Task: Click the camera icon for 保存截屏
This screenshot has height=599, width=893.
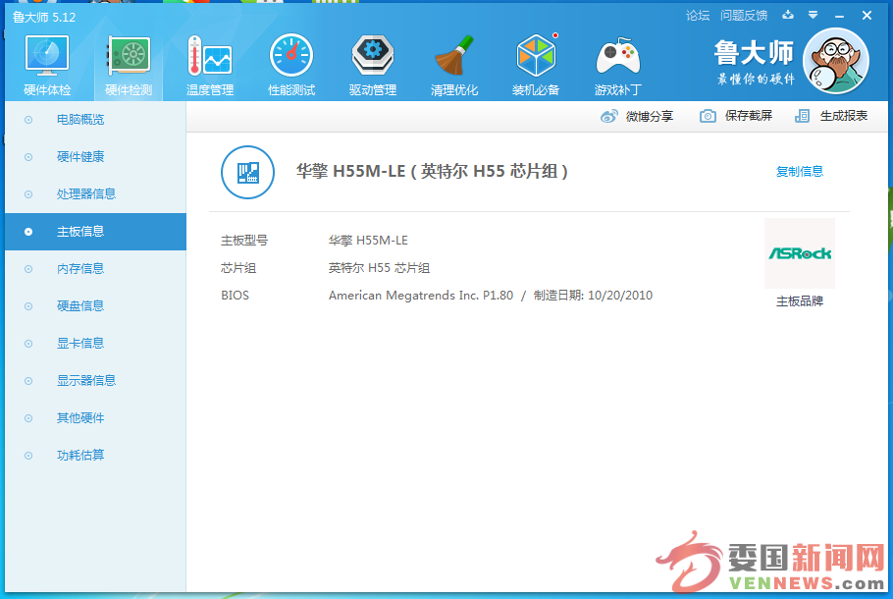Action: pos(708,116)
